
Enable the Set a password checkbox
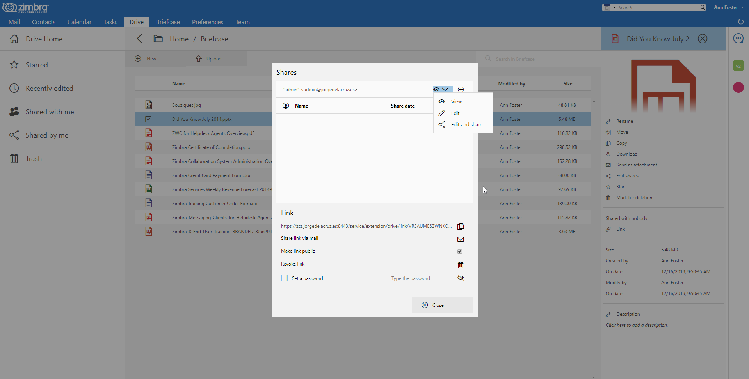284,278
